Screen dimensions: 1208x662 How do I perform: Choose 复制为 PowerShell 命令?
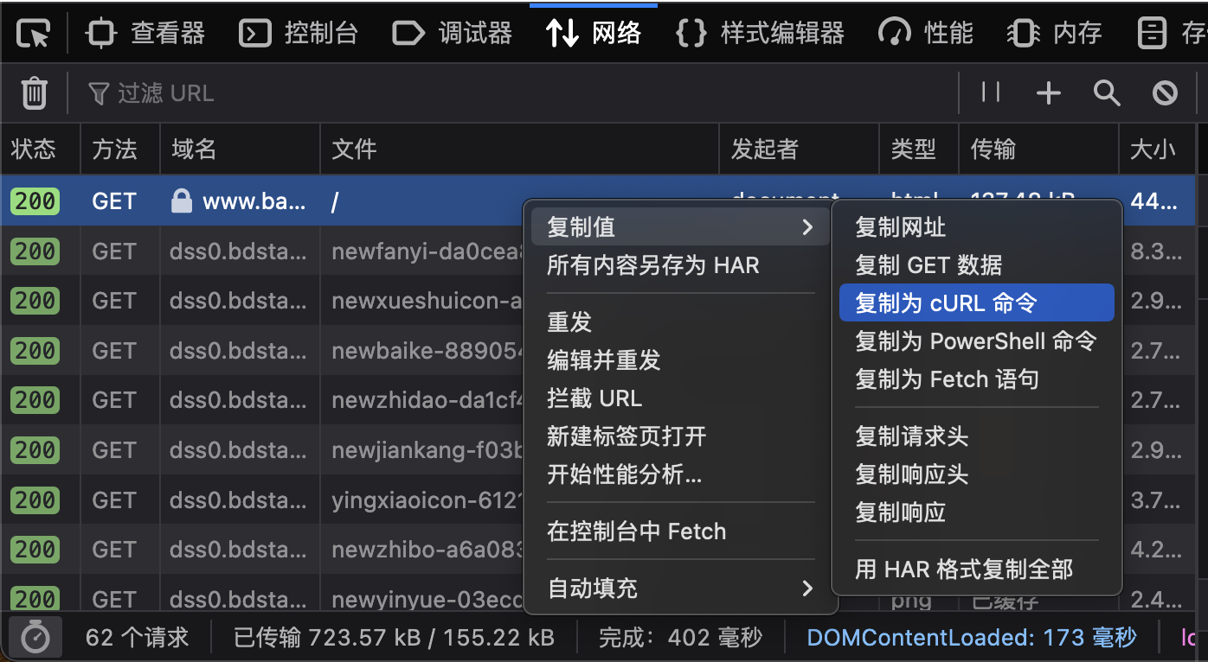click(x=976, y=341)
